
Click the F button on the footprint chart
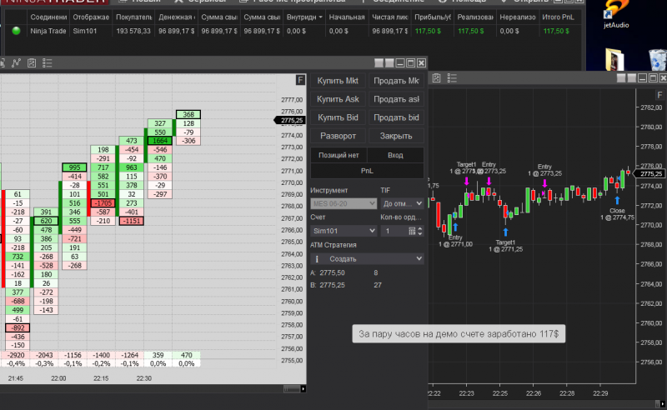click(x=300, y=80)
